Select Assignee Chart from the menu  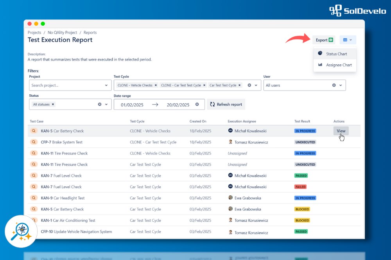click(338, 65)
